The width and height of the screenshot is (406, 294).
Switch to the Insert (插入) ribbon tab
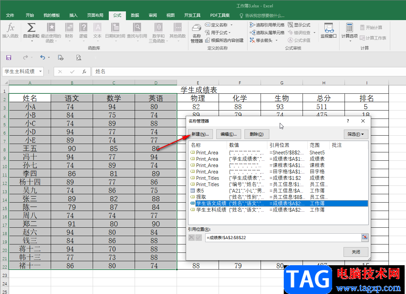pyautogui.click(x=73, y=15)
